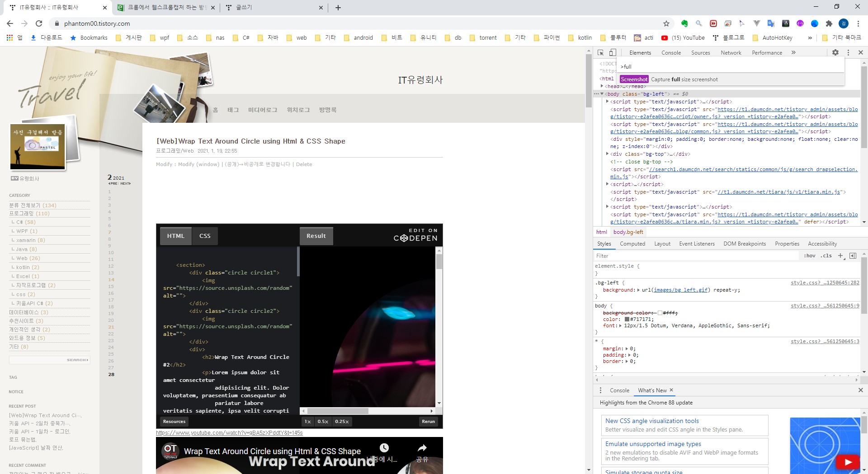Viewport: 868px width, 474px height.
Task: Add new style rule plus icon
Action: tap(840, 256)
